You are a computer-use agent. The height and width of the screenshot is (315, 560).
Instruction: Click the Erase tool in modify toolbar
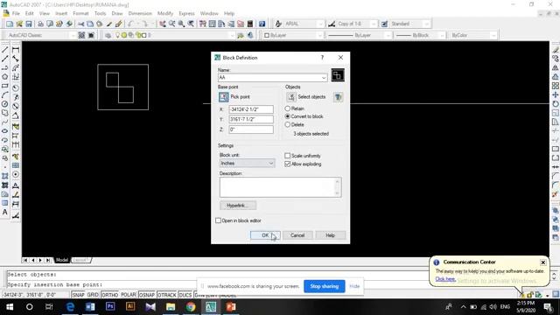556,50
